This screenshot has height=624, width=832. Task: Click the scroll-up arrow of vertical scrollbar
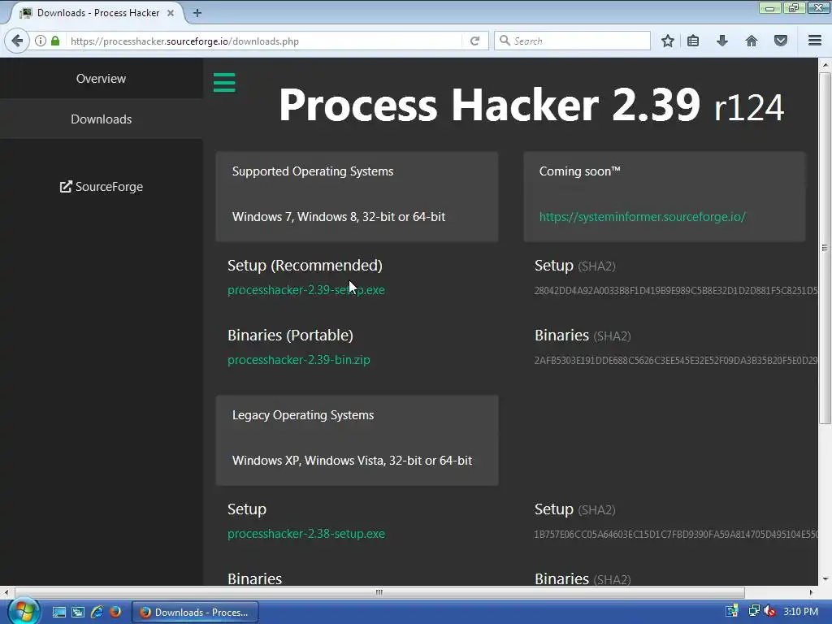click(825, 65)
